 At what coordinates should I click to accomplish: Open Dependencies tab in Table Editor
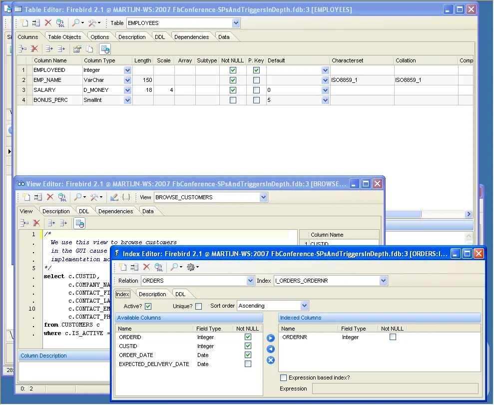[191, 37]
